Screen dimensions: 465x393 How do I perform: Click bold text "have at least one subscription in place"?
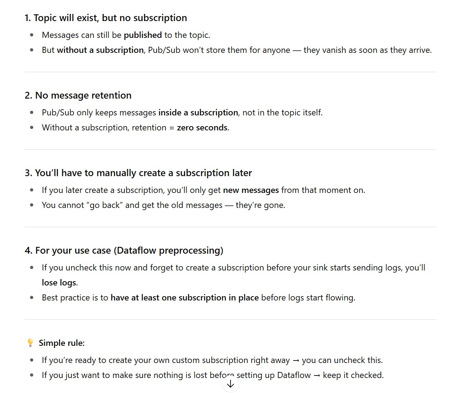(184, 298)
